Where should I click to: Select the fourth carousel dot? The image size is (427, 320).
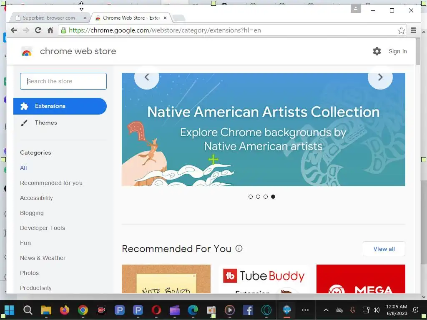pos(273,197)
